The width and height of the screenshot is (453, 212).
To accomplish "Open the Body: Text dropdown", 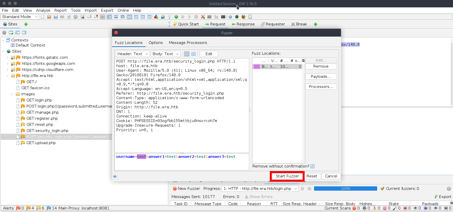I will point(166,54).
